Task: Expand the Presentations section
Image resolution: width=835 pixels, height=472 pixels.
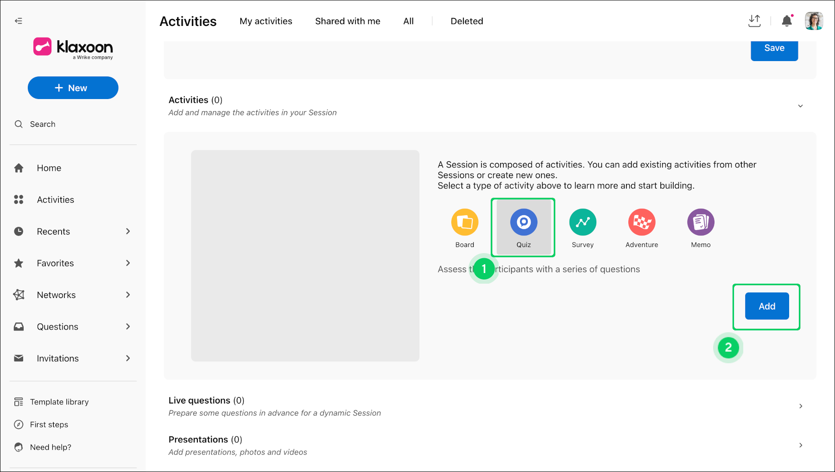Action: pyautogui.click(x=800, y=445)
